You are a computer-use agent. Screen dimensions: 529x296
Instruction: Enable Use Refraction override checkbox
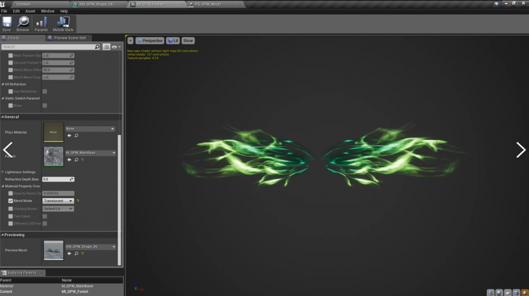[10, 91]
